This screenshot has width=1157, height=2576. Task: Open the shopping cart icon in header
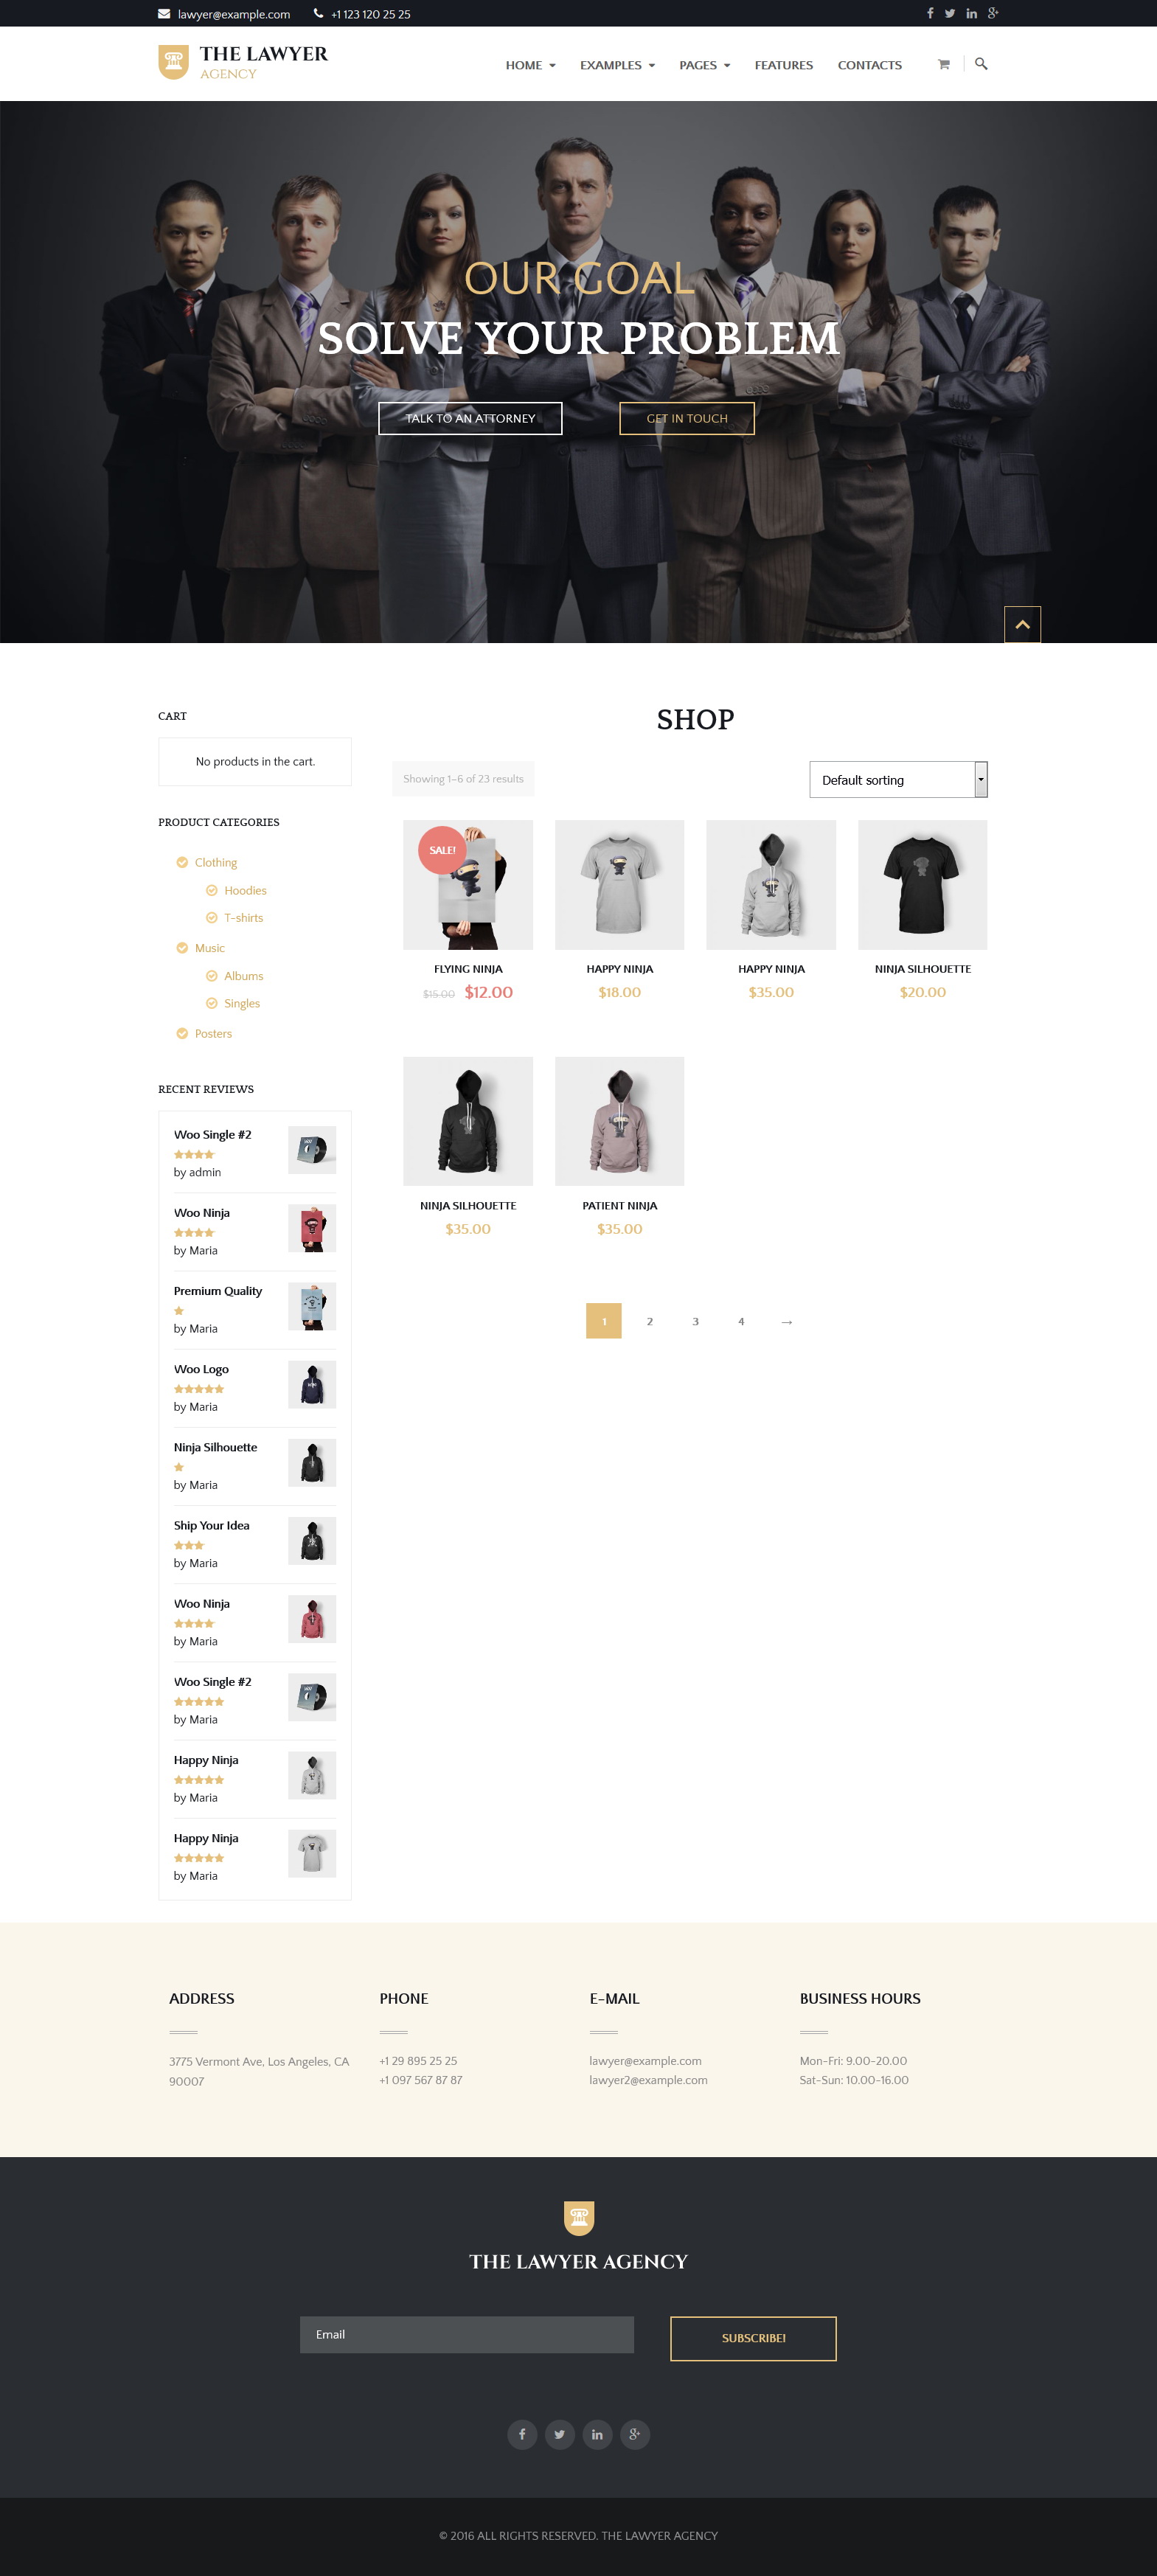[943, 64]
